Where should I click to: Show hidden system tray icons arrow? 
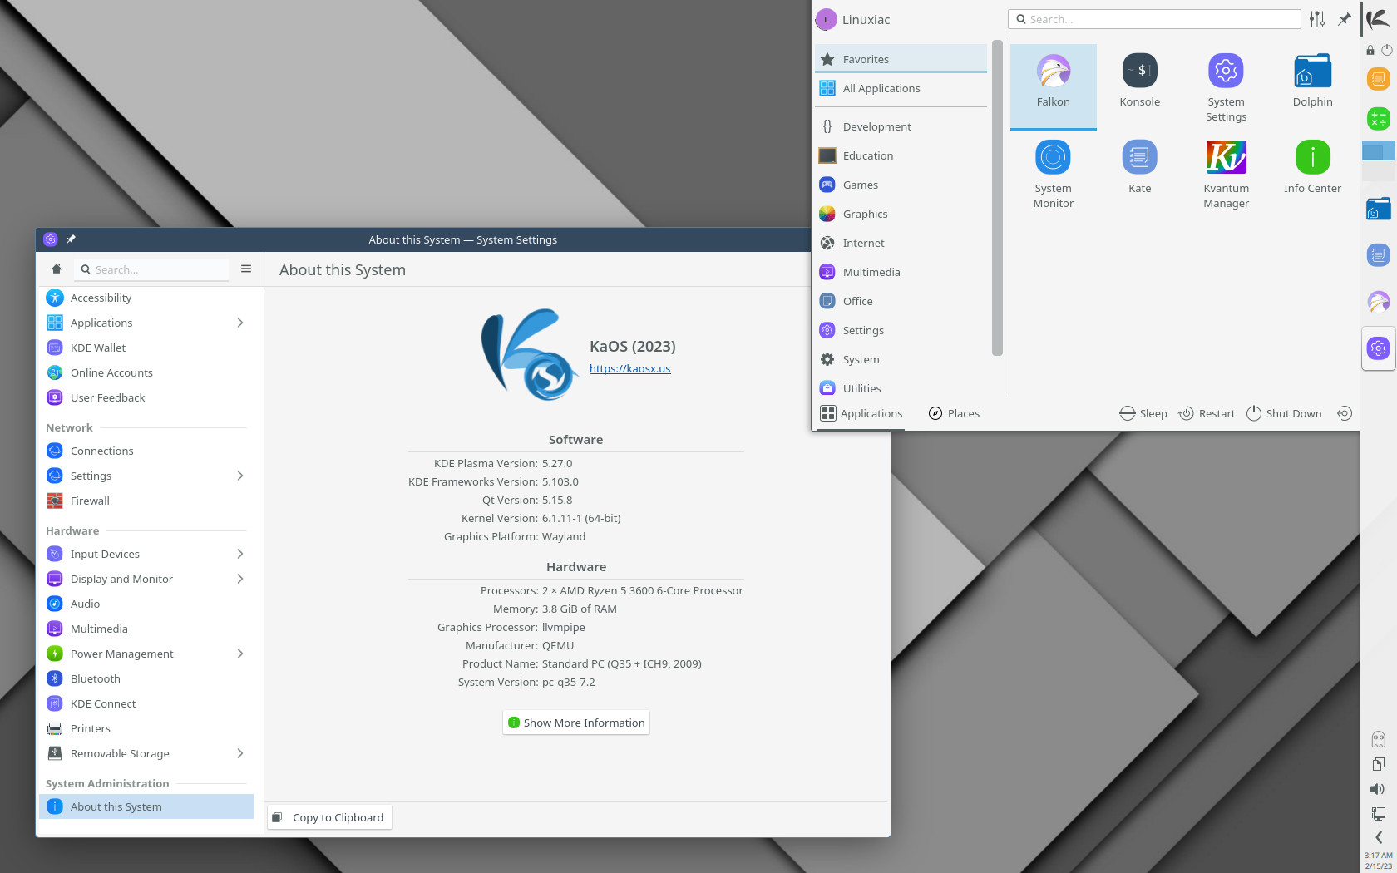click(x=1379, y=837)
